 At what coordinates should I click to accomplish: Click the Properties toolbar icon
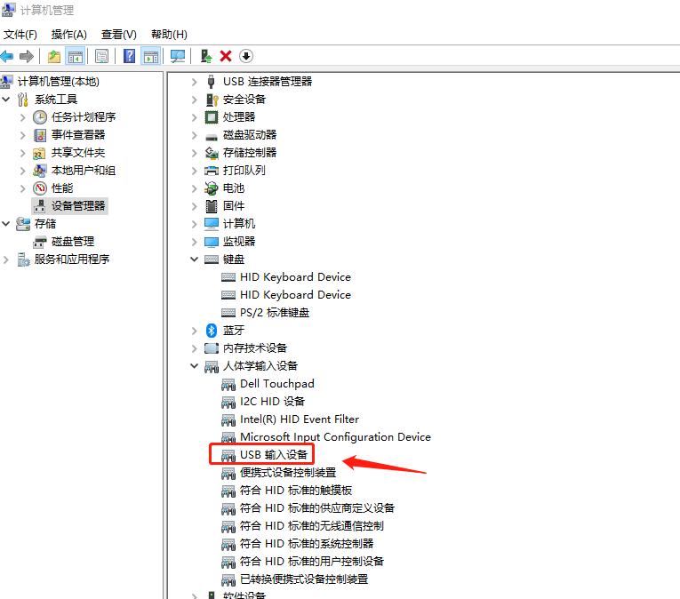tap(102, 56)
